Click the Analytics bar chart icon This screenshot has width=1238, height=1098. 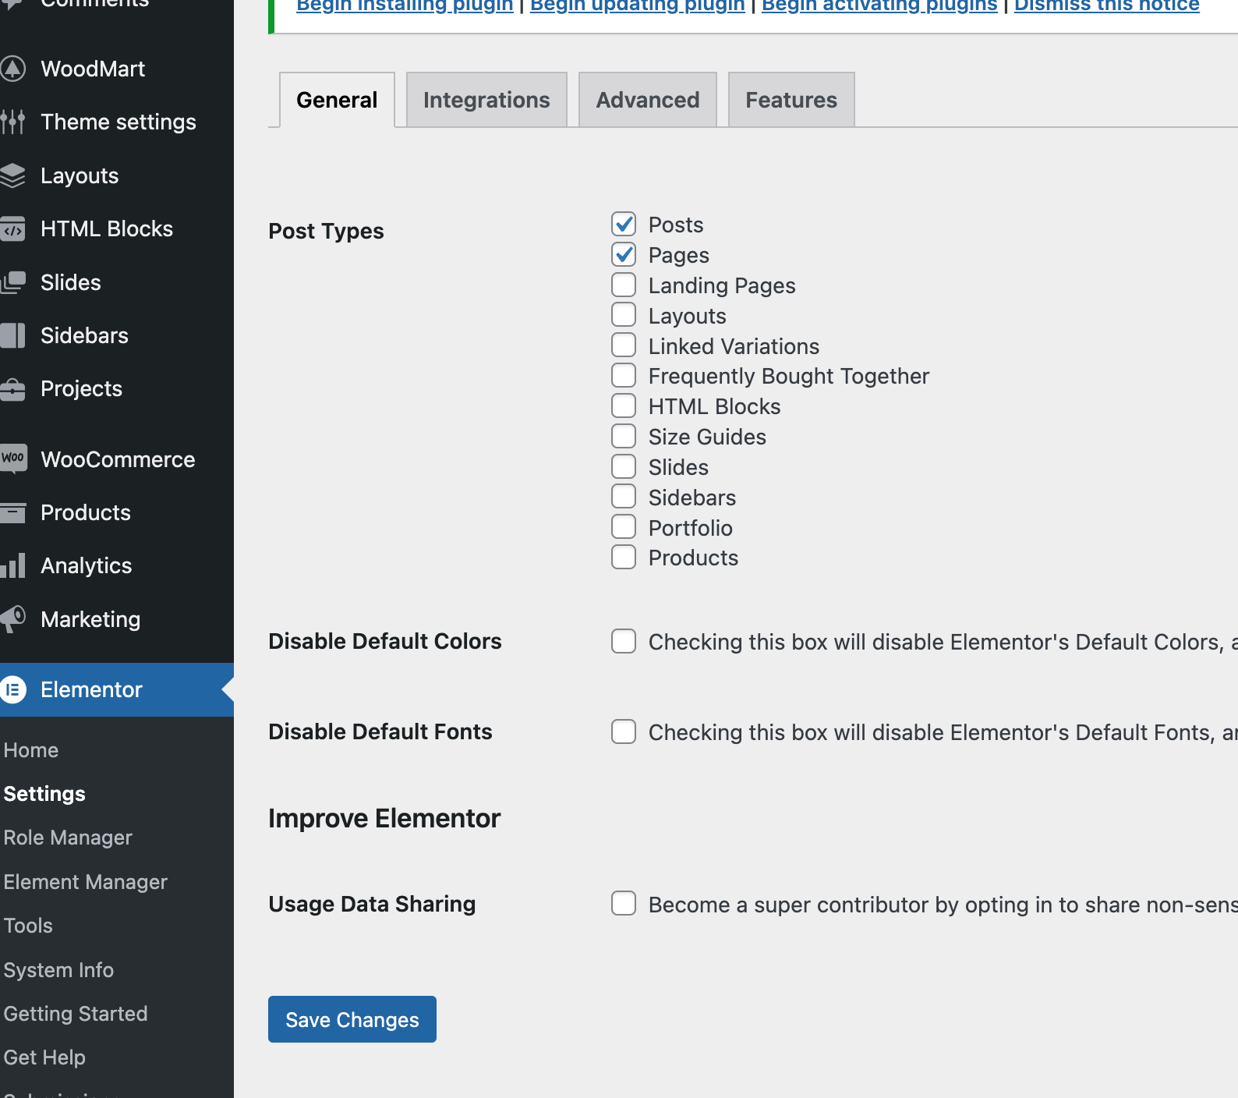[x=12, y=565]
